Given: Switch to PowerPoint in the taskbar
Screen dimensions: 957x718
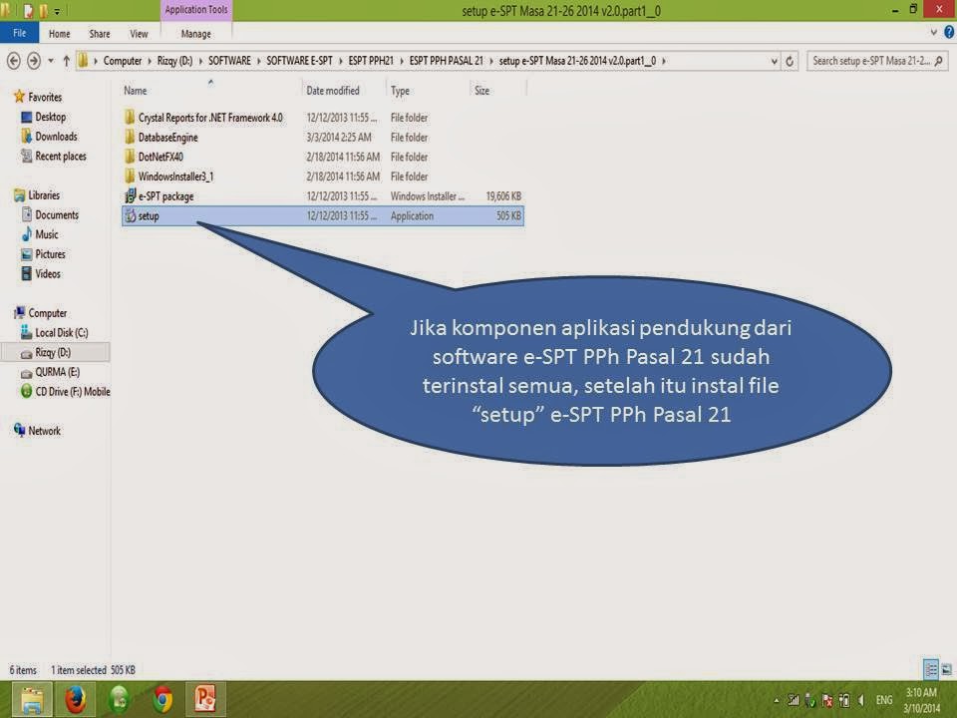Looking at the screenshot, I should pyautogui.click(x=205, y=700).
